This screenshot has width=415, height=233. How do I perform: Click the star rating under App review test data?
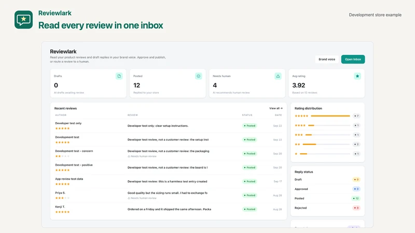pos(62,184)
